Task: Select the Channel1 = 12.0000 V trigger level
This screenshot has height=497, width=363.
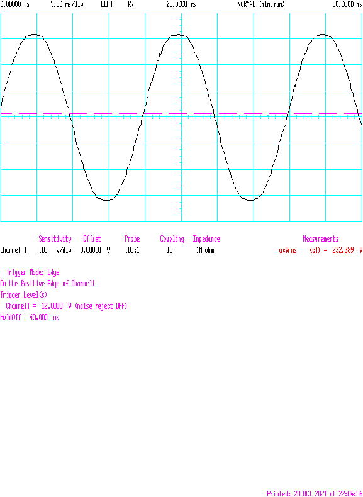Action: (x=66, y=306)
